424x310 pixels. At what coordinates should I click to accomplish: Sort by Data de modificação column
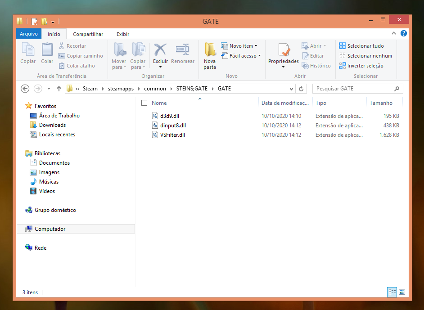coord(285,103)
